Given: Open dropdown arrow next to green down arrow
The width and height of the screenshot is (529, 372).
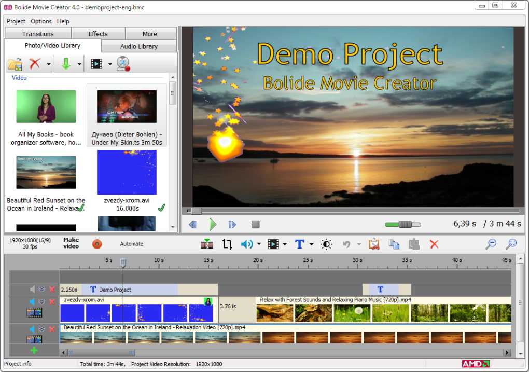Looking at the screenshot, I should pyautogui.click(x=79, y=64).
